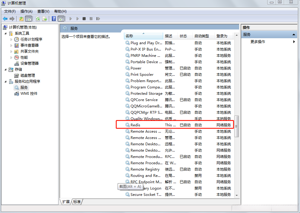Viewport: 300px width, 213px height.
Task: Collapse the 服务 actions section arrow
Action: (293, 35)
